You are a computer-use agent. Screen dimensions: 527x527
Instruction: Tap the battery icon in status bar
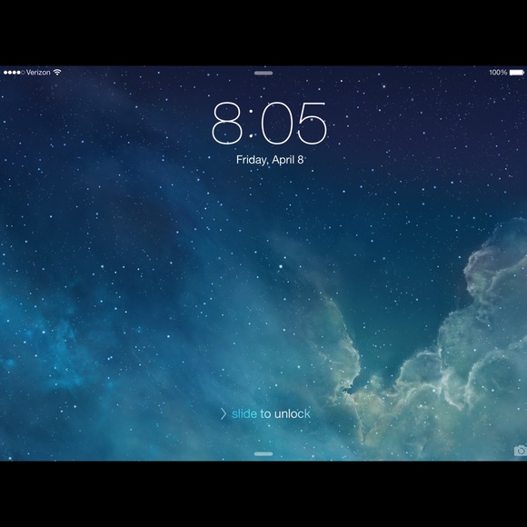[x=517, y=73]
